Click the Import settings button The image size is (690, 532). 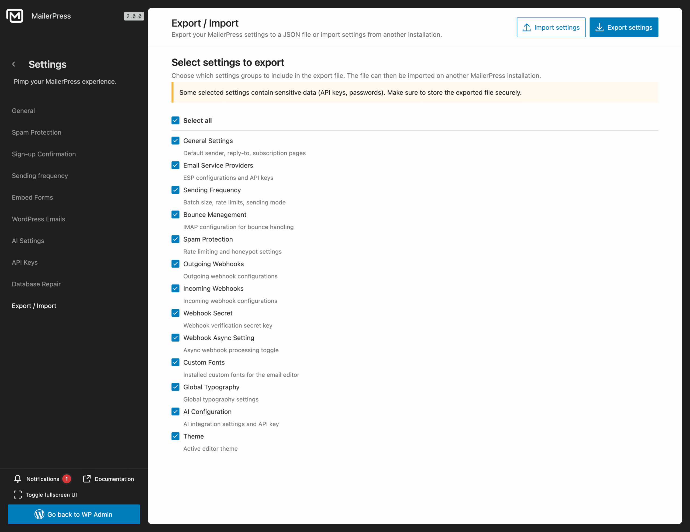point(551,27)
